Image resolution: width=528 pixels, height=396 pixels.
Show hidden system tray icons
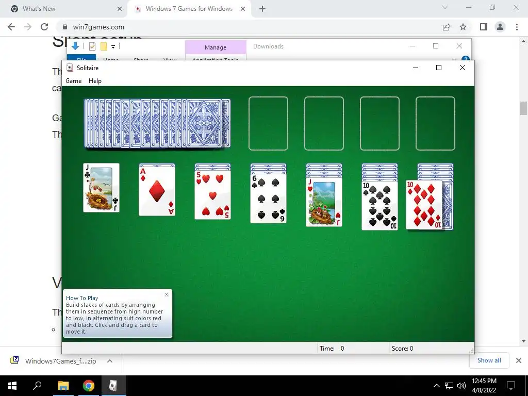coord(436,386)
